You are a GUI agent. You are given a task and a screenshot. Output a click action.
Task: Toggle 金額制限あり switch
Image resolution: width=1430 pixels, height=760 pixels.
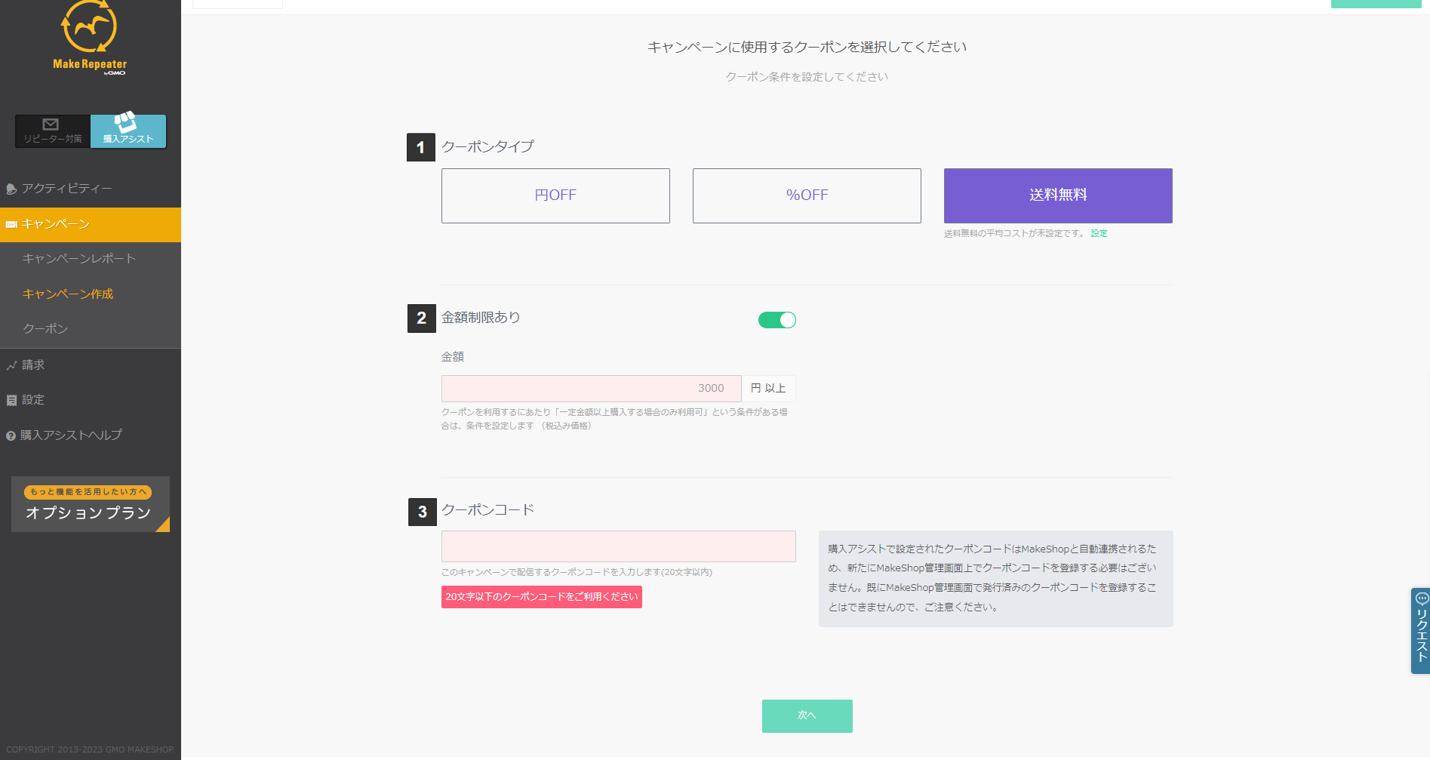tap(777, 320)
